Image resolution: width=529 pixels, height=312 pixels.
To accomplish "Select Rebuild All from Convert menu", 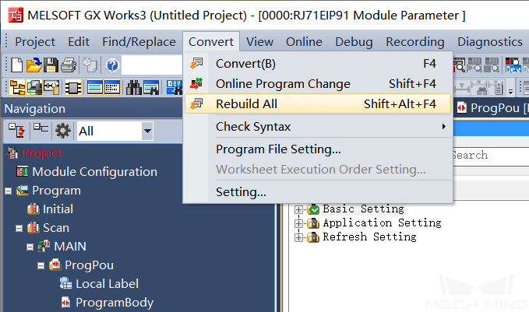I will (x=246, y=103).
